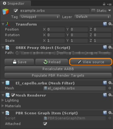The height and width of the screenshot is (129, 113).
Task: Lock the Inspector panel with padlock icon
Action: tap(104, 4)
